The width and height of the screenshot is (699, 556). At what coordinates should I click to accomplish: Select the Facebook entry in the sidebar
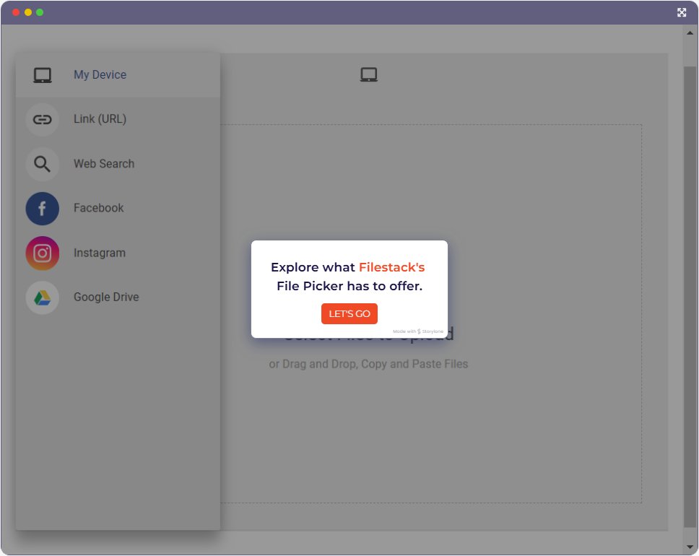point(98,208)
